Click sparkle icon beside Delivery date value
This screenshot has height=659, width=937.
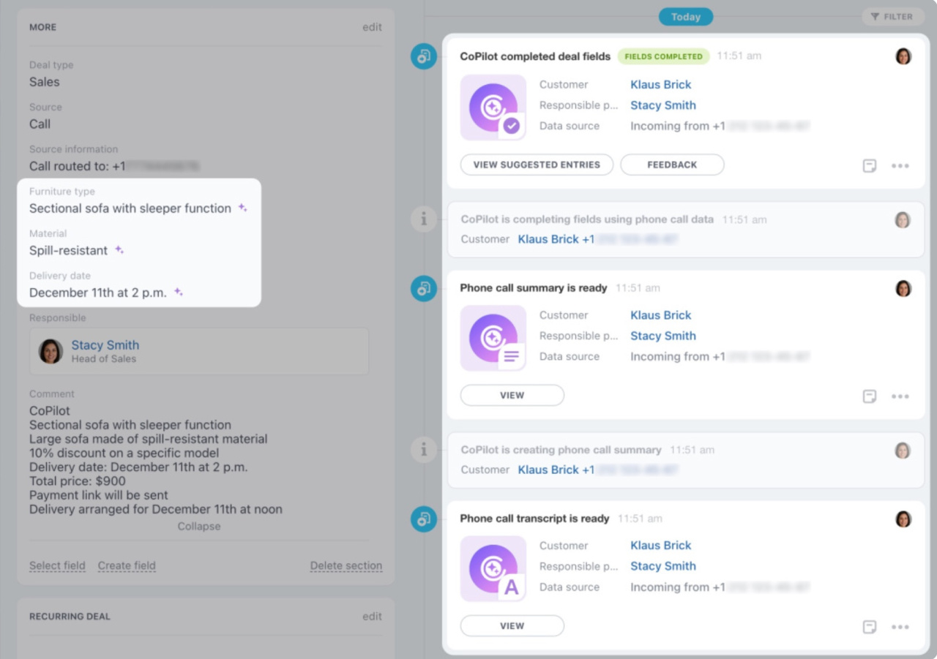179,293
